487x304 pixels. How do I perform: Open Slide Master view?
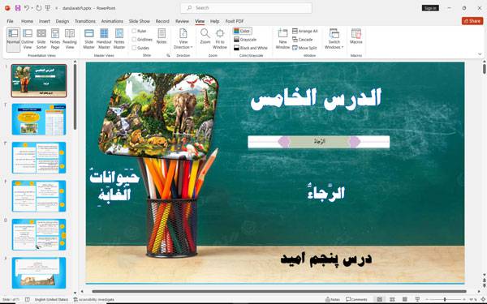tap(88, 39)
